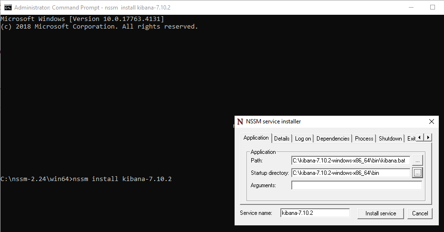Go to the Dependencies tab
Screen dimensions: 444x232
[333, 139]
